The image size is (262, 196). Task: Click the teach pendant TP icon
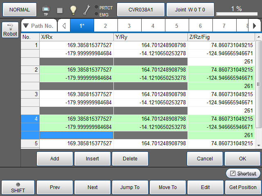click(x=46, y=9)
